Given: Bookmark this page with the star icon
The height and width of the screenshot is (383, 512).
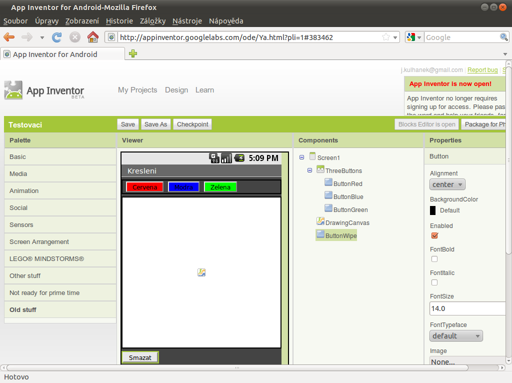Looking at the screenshot, I should coord(386,37).
